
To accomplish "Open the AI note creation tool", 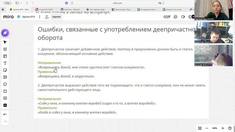I will (x=5, y=49).
